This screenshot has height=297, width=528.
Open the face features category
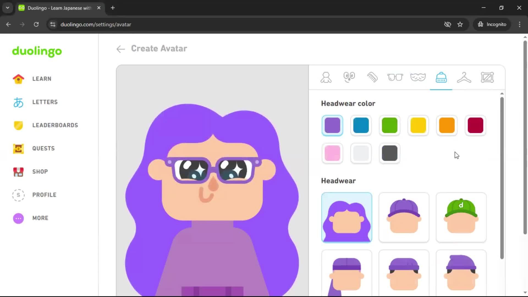[x=349, y=77]
